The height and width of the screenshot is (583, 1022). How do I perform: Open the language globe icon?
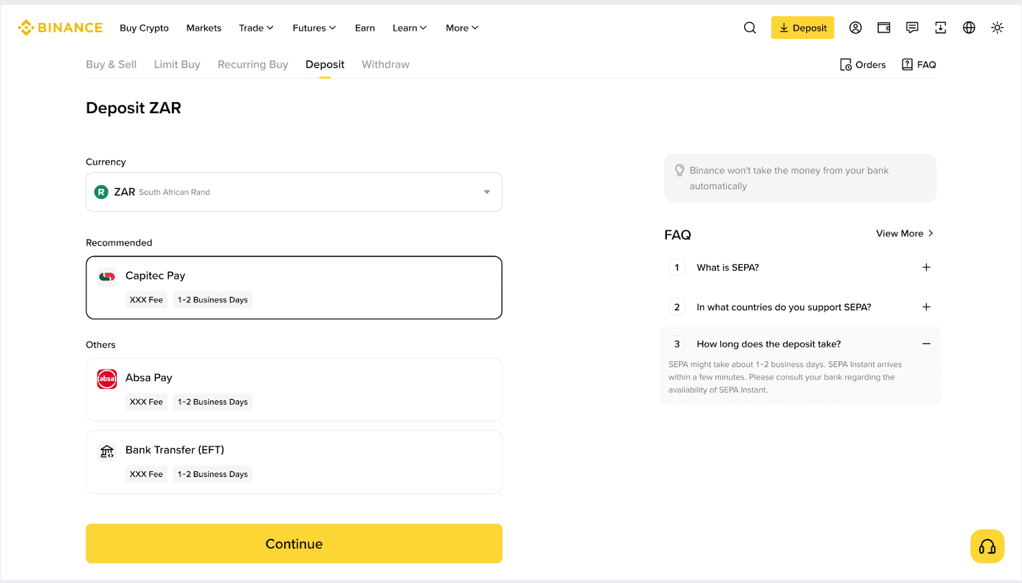click(969, 27)
